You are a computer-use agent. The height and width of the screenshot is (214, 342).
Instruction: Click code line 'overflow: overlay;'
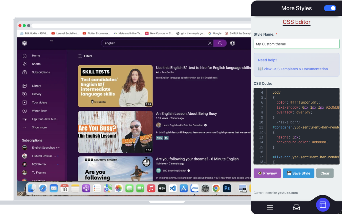(x=294, y=112)
